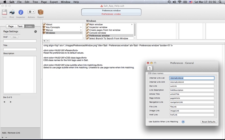
Task: Click the General preferences switch icon
Action: (x=150, y=68)
